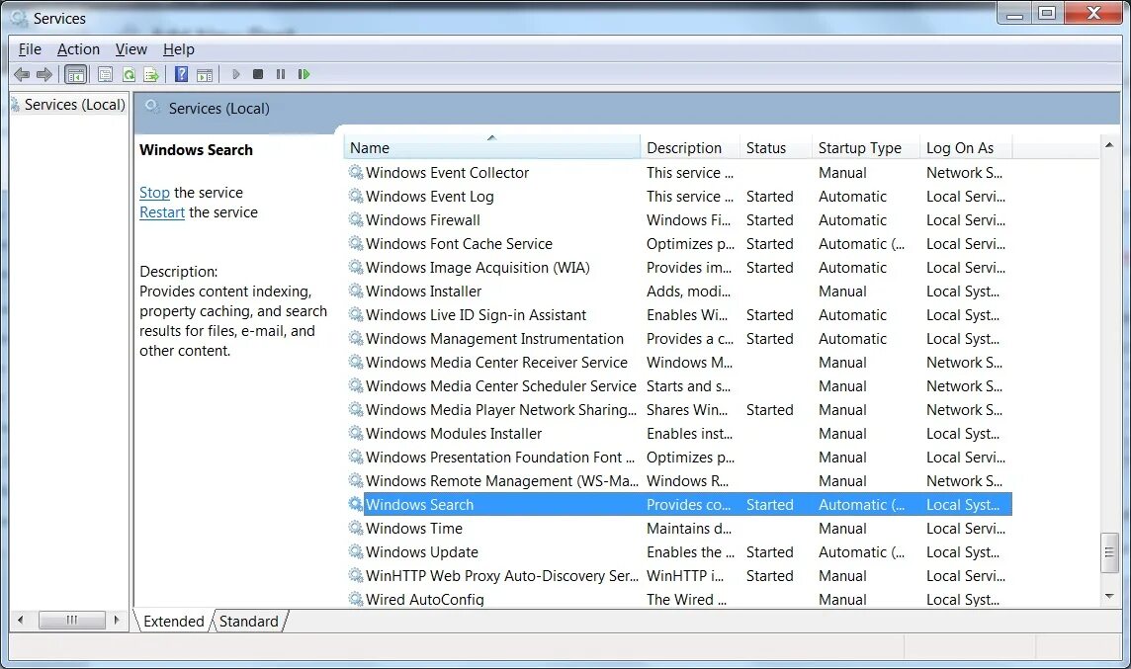Click the Back arrow in toolbar
Image resolution: width=1131 pixels, height=669 pixels.
point(22,74)
